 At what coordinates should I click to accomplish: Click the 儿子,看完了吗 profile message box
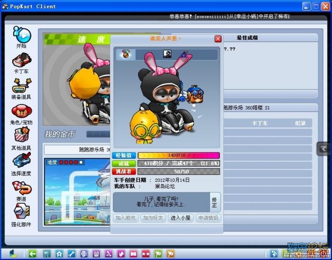[161, 202]
